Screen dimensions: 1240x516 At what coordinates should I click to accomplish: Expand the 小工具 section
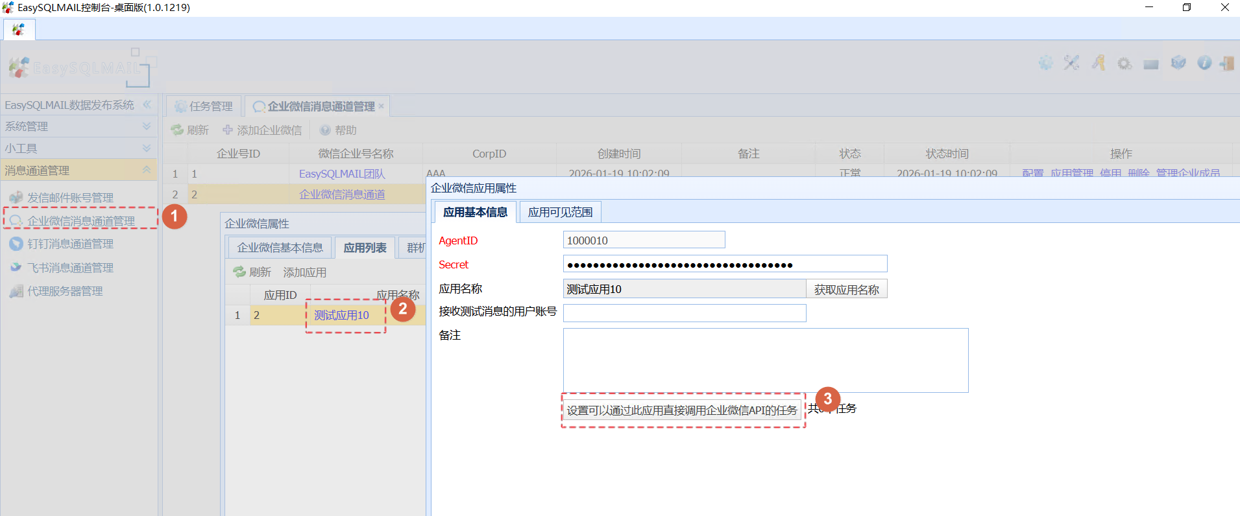tap(147, 148)
